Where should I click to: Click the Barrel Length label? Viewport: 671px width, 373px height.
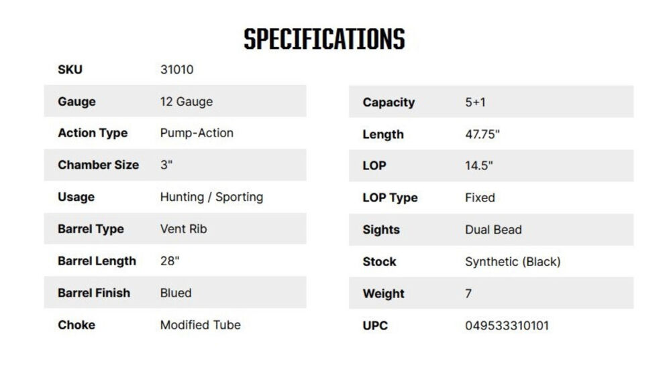click(97, 260)
